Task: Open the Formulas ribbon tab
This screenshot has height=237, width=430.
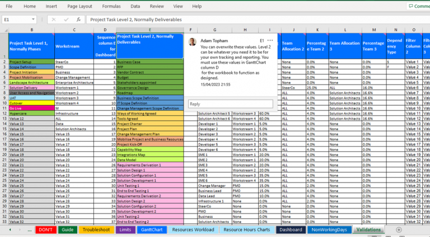Action: click(111, 6)
